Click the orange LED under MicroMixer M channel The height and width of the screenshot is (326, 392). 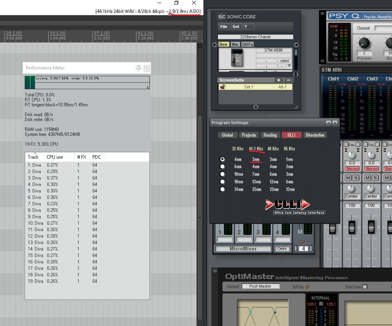click(x=303, y=242)
